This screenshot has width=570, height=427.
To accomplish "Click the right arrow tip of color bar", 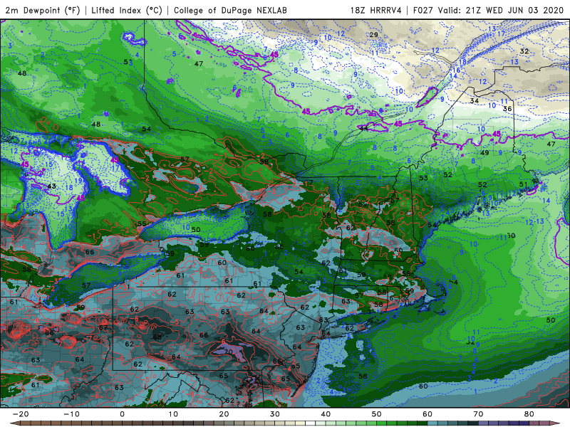I will click(556, 423).
